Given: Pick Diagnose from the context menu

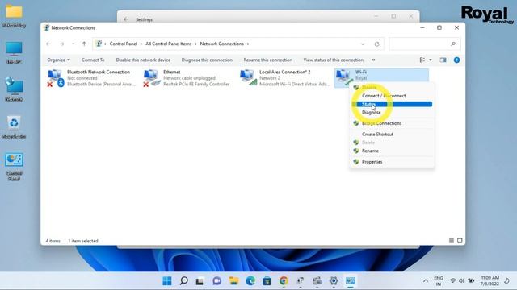Looking at the screenshot, I should point(371,113).
